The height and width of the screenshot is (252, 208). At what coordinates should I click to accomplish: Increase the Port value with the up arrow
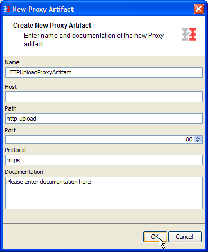(198, 138)
